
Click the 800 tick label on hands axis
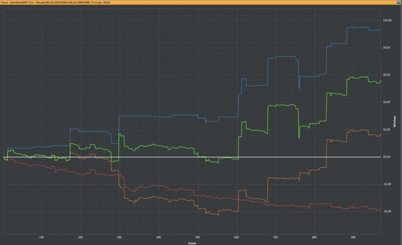coord(314,238)
